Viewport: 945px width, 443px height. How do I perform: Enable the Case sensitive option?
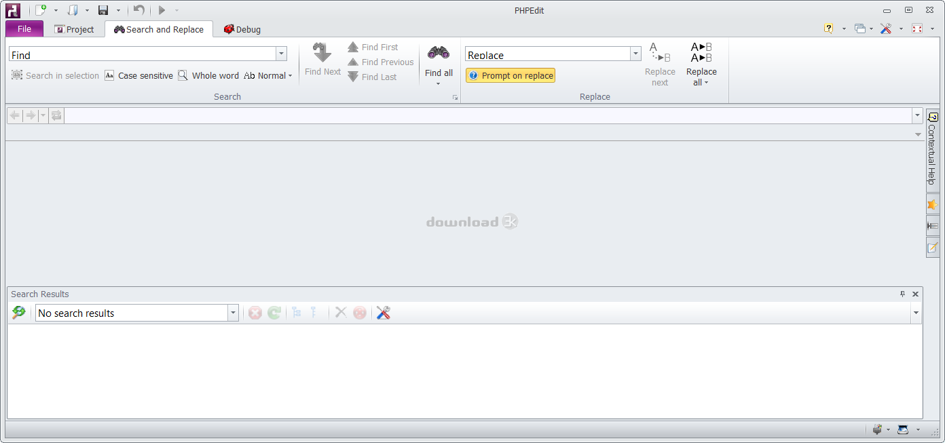click(138, 75)
